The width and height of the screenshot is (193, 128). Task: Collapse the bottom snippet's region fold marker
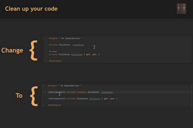tap(43, 85)
